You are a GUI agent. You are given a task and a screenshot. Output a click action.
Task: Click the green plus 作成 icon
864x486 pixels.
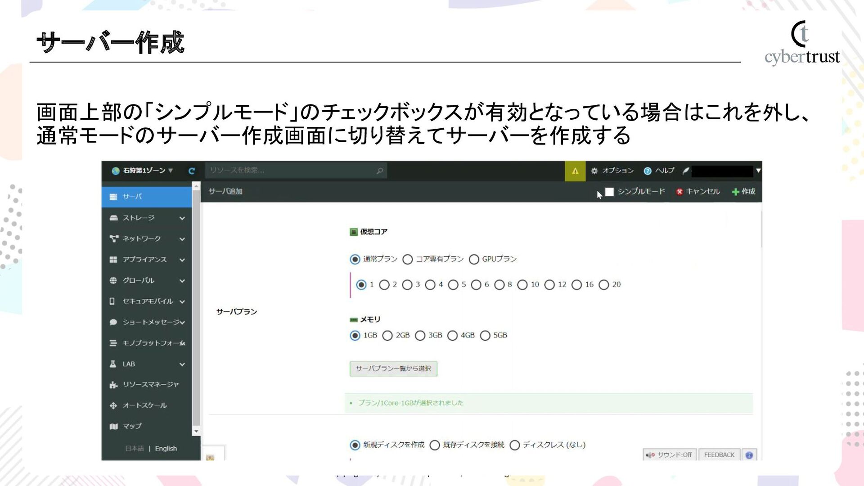point(735,192)
